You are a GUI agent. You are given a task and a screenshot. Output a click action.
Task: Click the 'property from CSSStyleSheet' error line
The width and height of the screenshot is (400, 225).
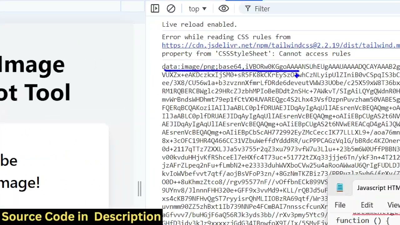click(x=256, y=54)
